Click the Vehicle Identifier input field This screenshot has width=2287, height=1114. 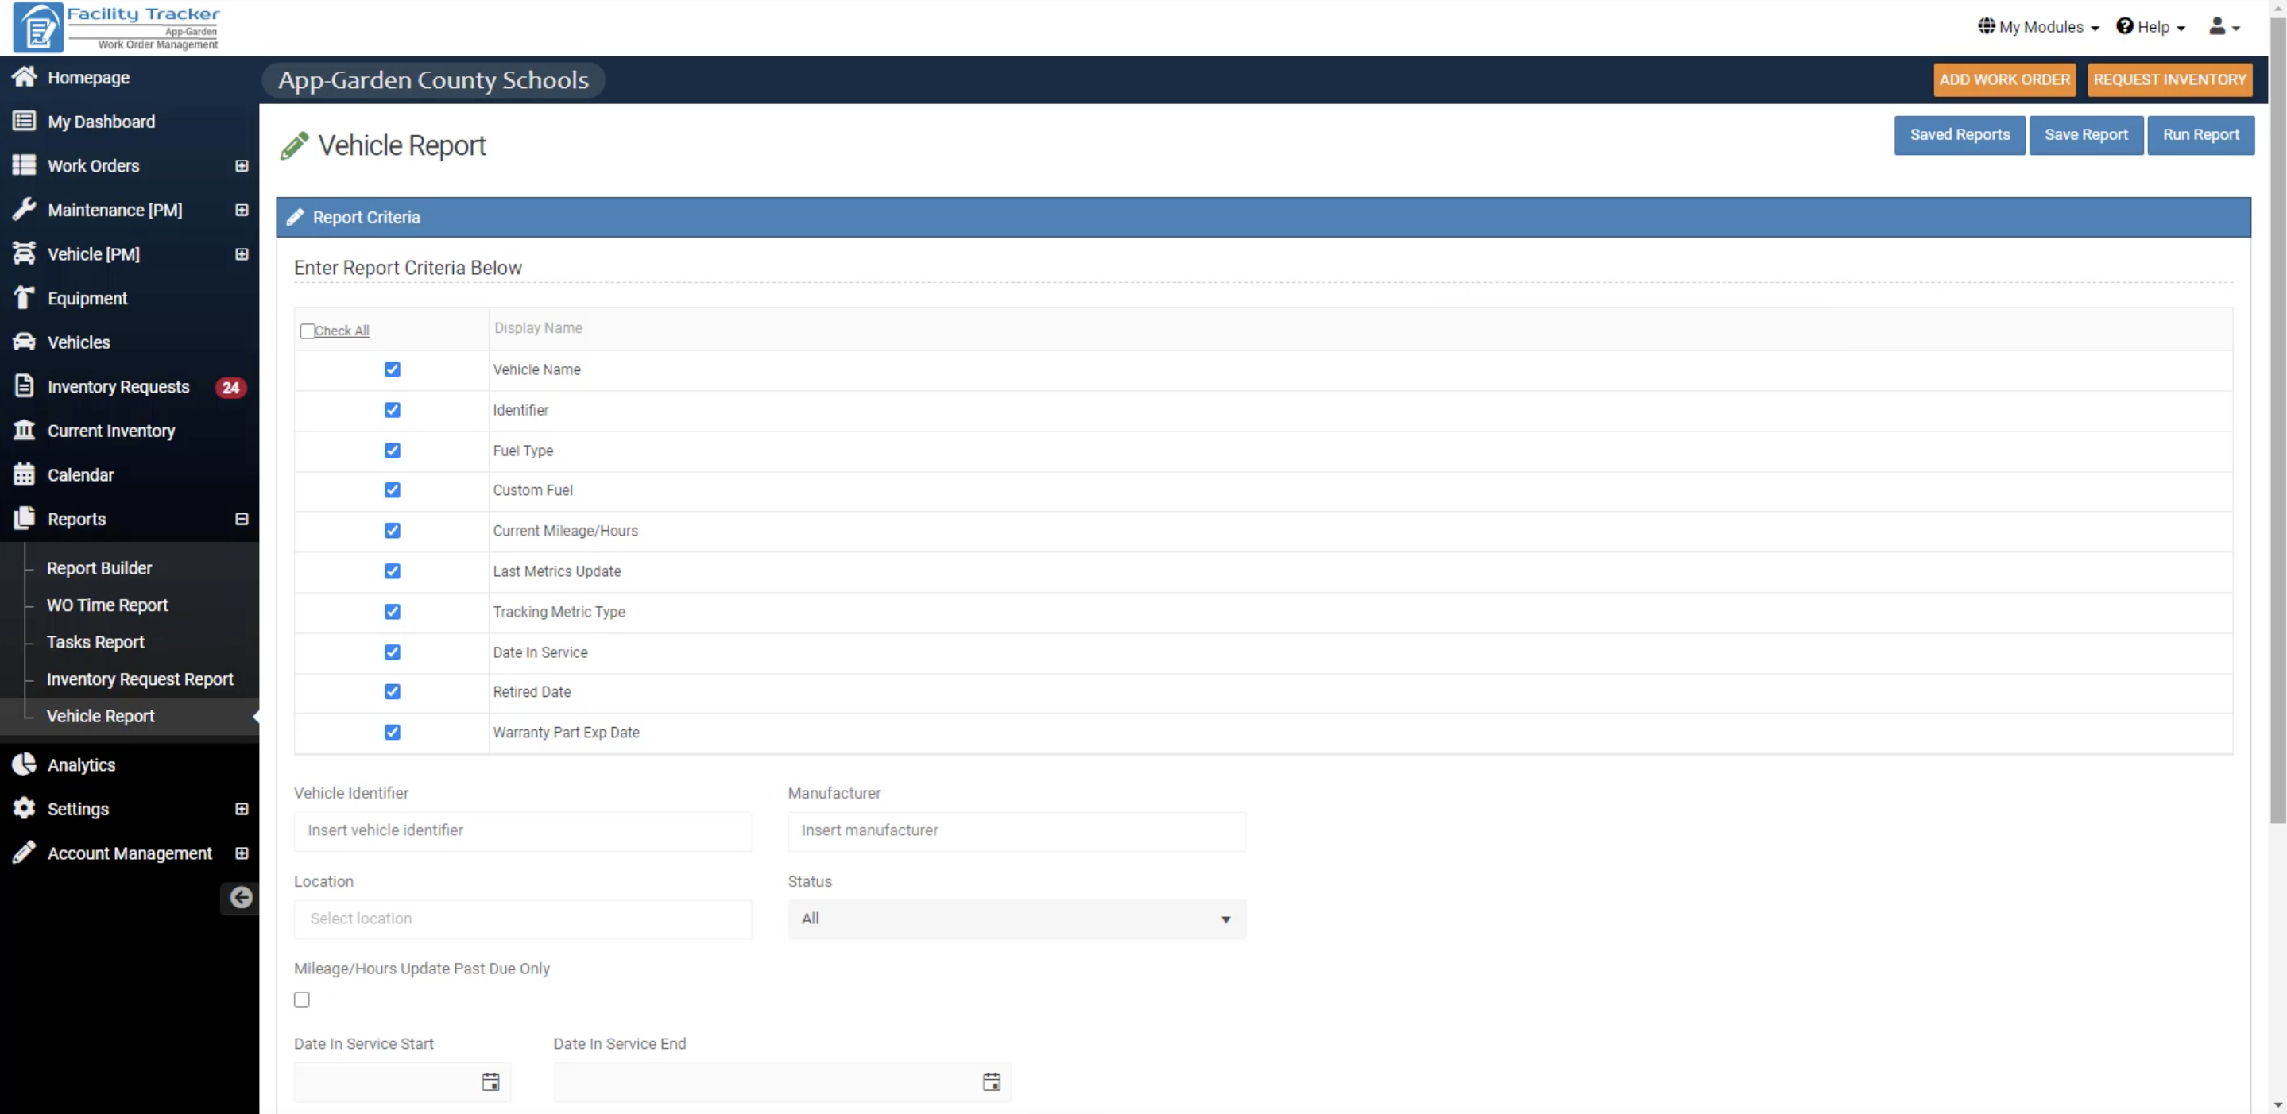click(523, 831)
